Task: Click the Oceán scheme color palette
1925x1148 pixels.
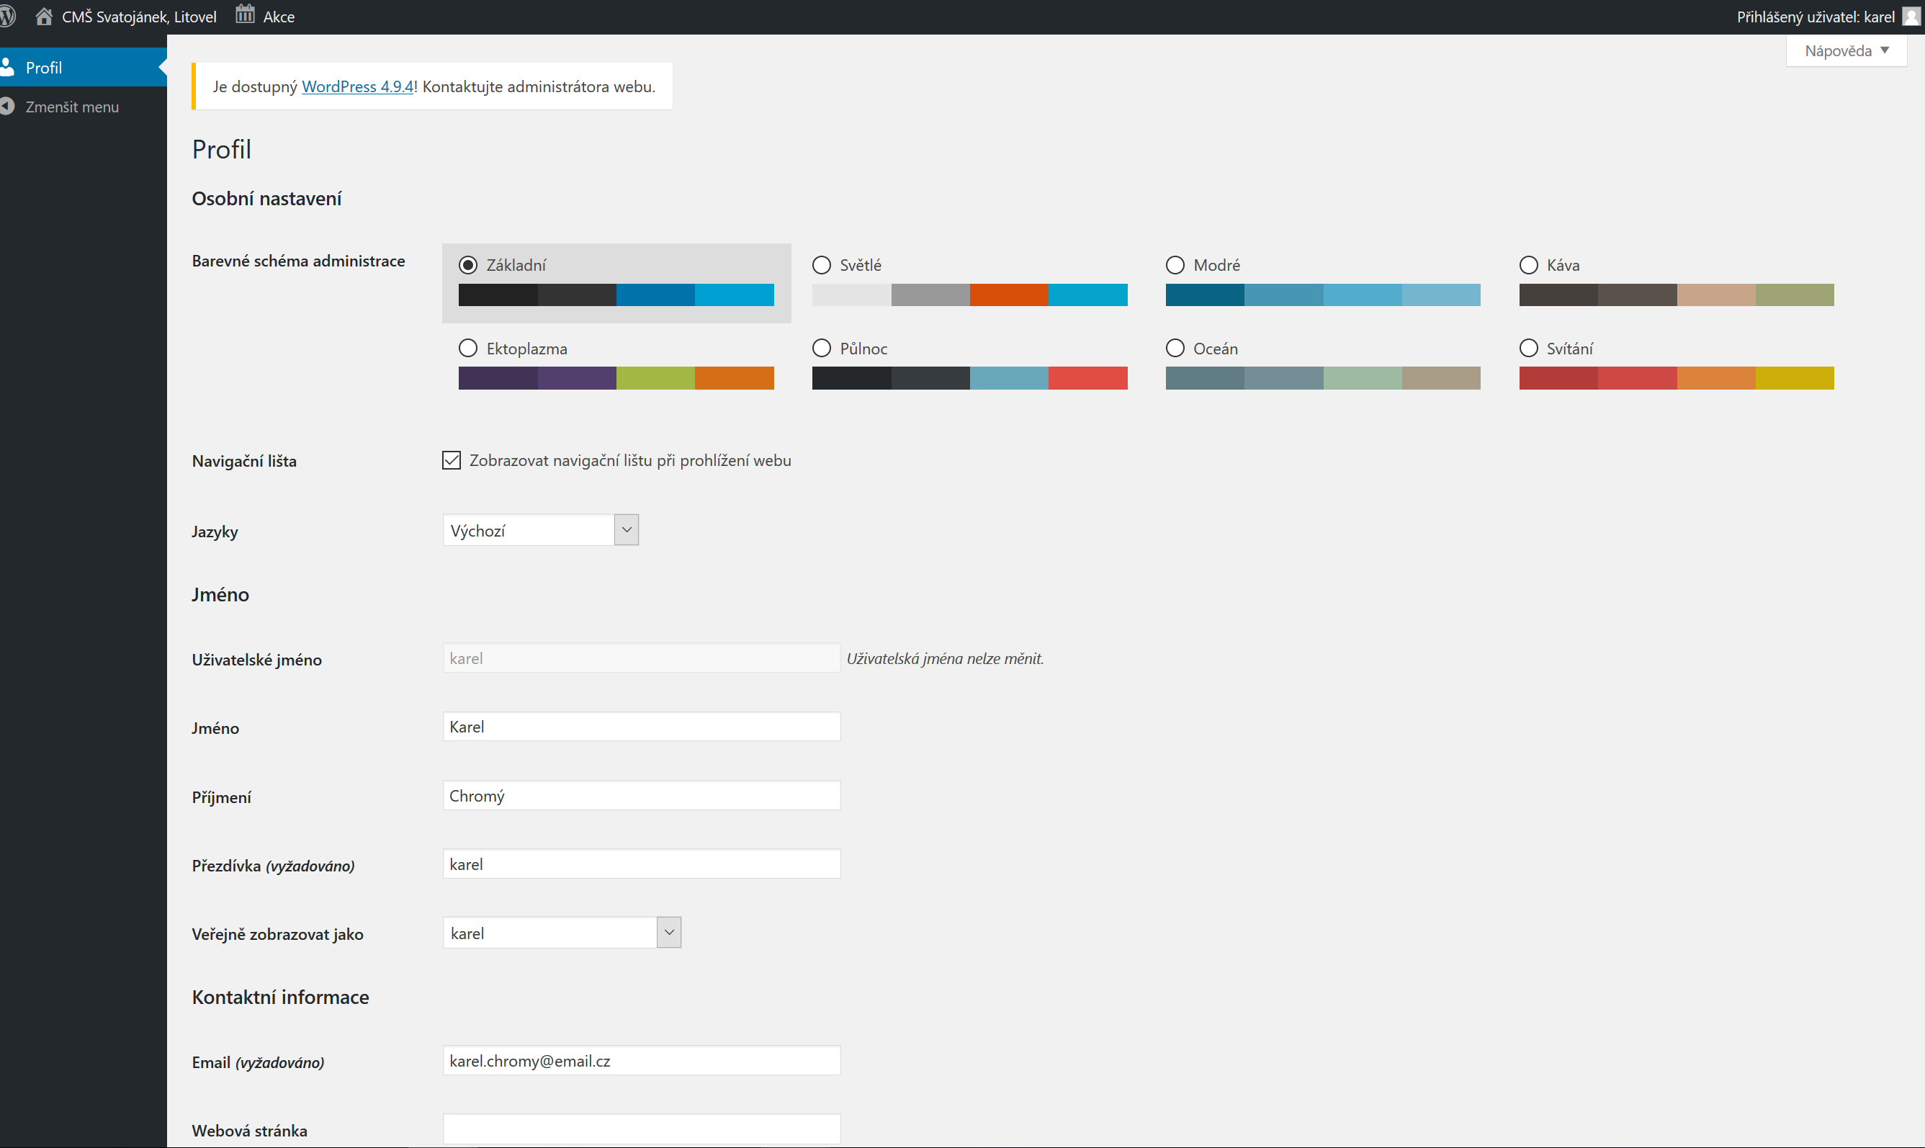Action: point(1322,377)
